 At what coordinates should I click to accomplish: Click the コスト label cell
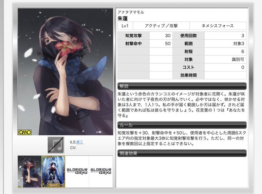coord(189,67)
